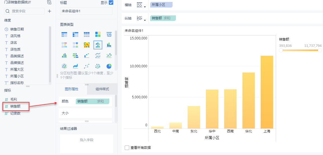Screen dimensions: 323x155
Task: Select the packed bubble chart icon
Action: (x=98, y=66)
